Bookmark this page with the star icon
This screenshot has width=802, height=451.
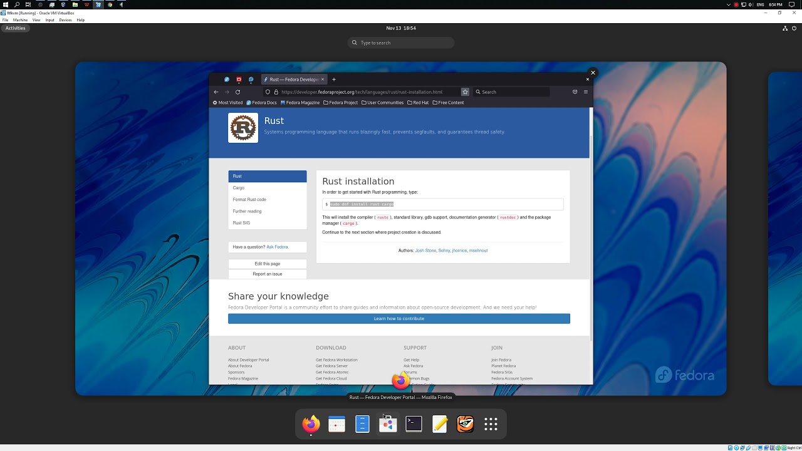(x=465, y=92)
